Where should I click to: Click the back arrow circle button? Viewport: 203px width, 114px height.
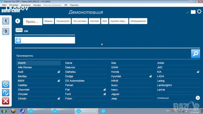point(18,21)
